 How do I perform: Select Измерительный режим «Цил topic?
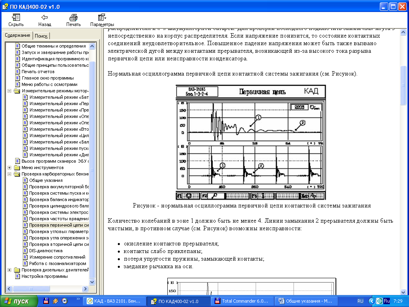[x=59, y=136]
